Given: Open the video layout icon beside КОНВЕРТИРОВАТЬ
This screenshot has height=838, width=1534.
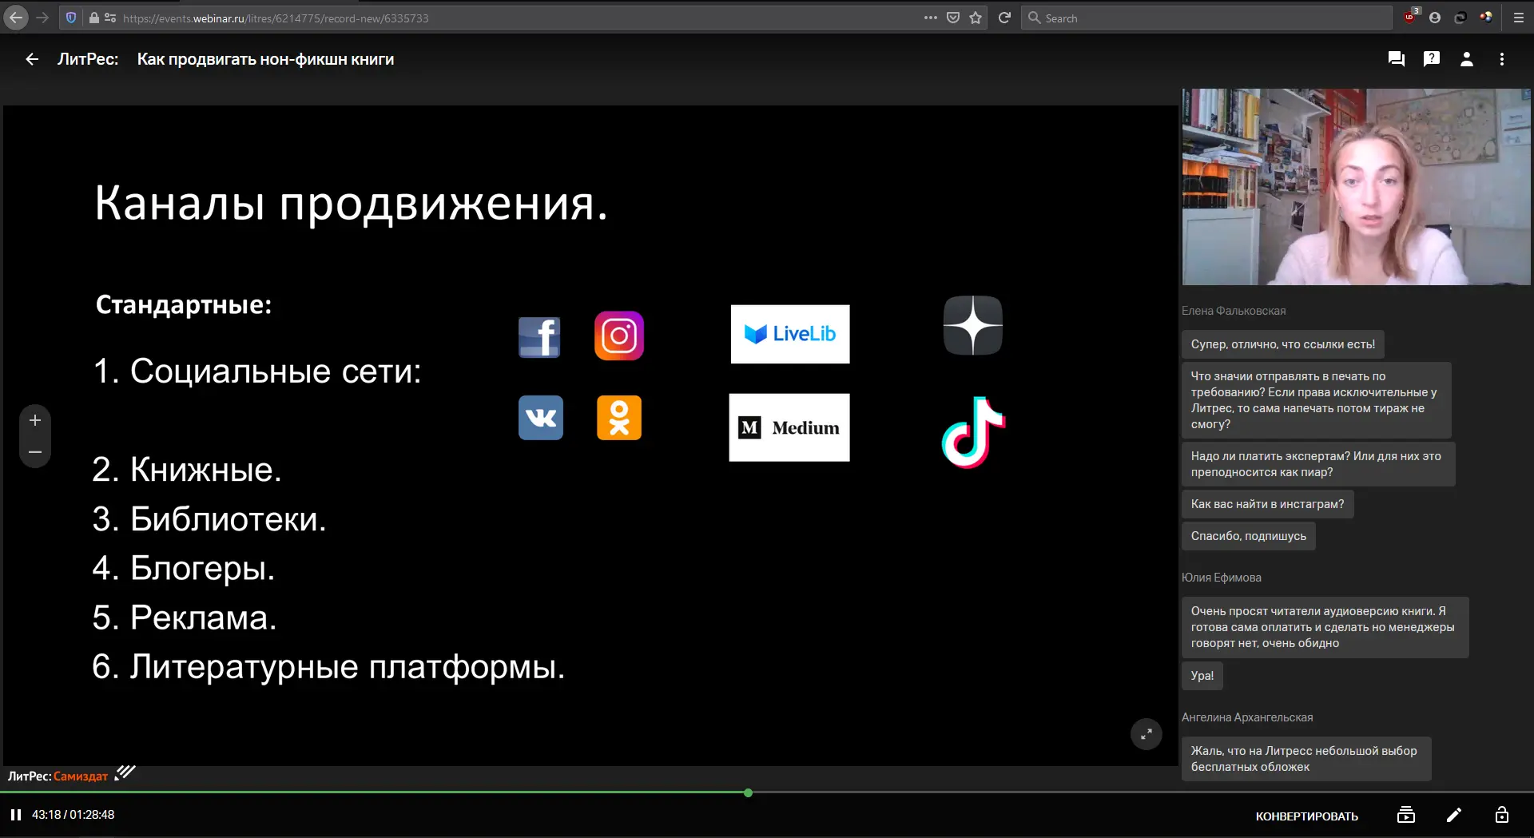Looking at the screenshot, I should 1405,815.
